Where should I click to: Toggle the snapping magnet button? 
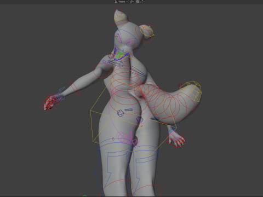(138, 2)
